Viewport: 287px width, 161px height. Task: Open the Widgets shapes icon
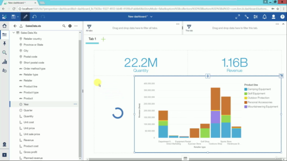click(x=4, y=71)
